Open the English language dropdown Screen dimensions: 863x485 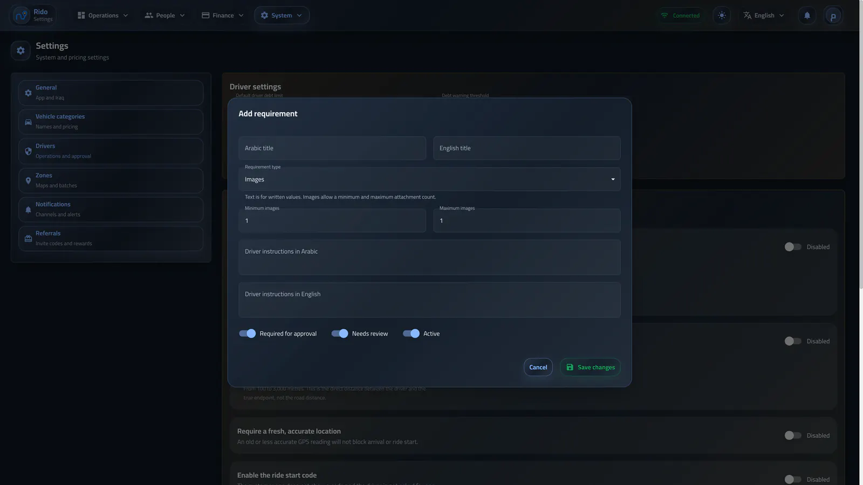tap(764, 16)
